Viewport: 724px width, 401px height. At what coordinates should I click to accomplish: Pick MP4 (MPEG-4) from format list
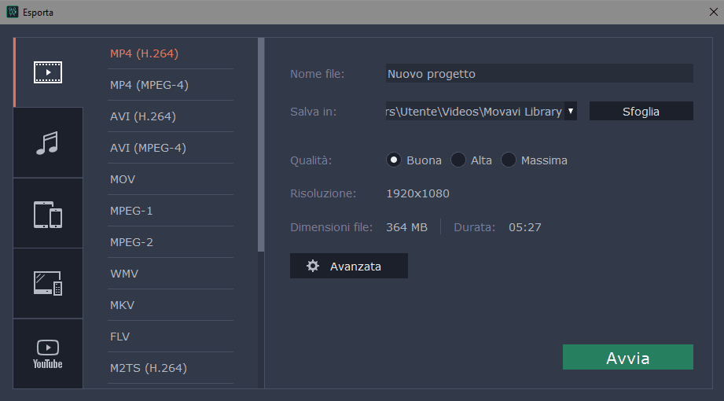149,85
